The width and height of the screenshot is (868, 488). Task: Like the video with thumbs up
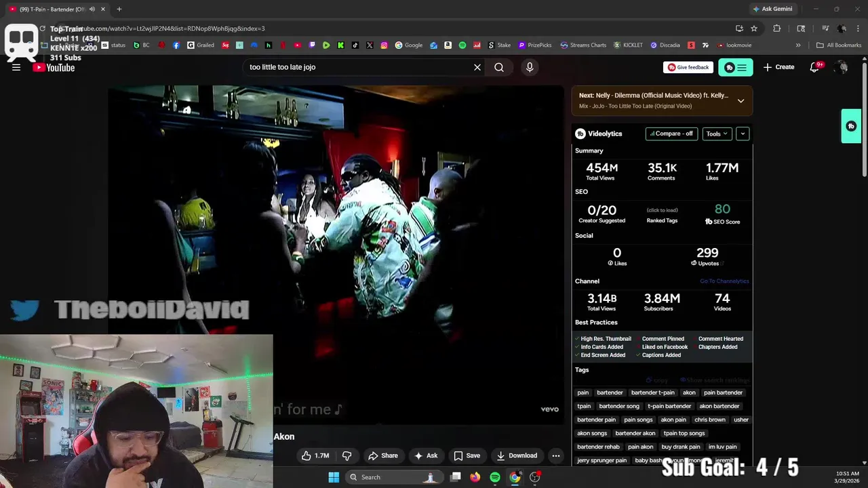click(315, 455)
